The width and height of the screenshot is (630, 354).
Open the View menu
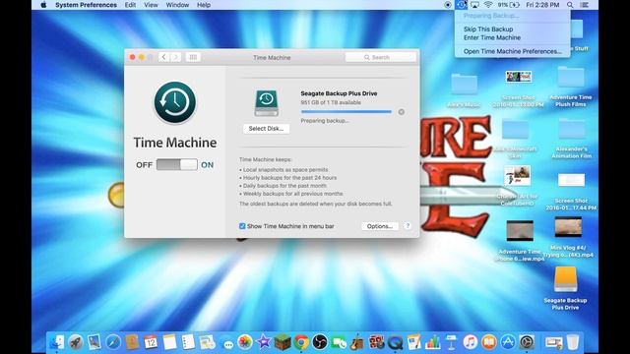click(x=151, y=5)
